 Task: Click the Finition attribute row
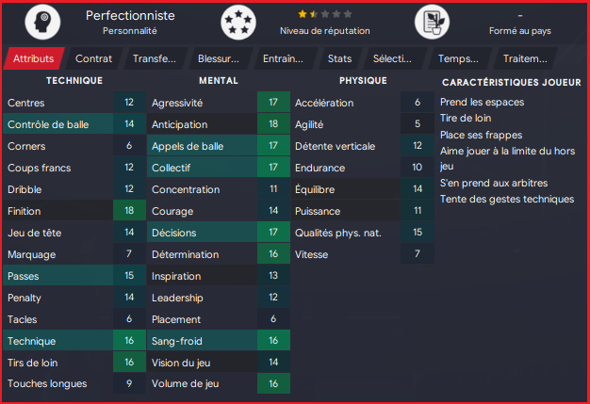(x=74, y=211)
